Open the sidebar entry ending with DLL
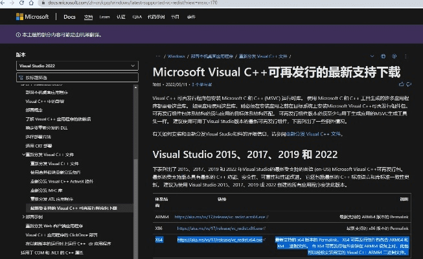423x259 pixels. coord(47,128)
